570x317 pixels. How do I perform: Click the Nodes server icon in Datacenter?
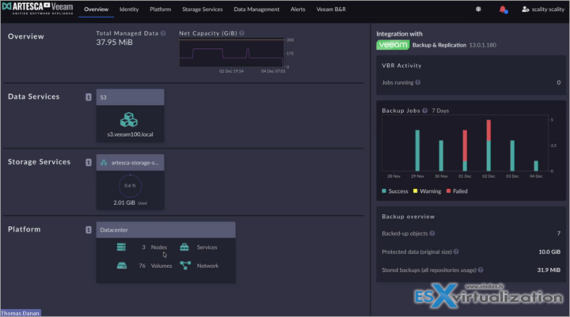(123, 247)
